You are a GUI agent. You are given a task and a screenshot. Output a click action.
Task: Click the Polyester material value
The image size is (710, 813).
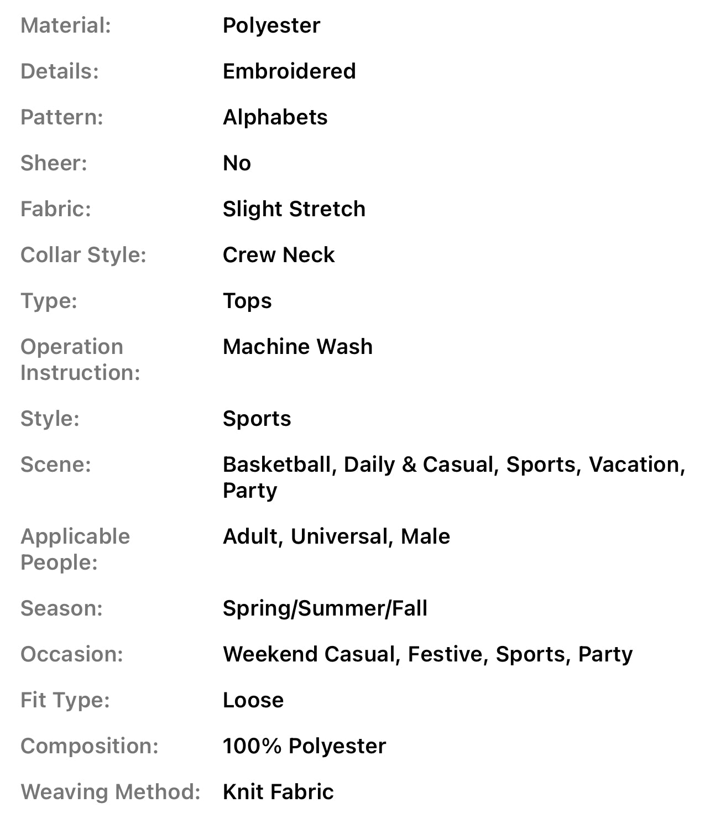pos(271,25)
